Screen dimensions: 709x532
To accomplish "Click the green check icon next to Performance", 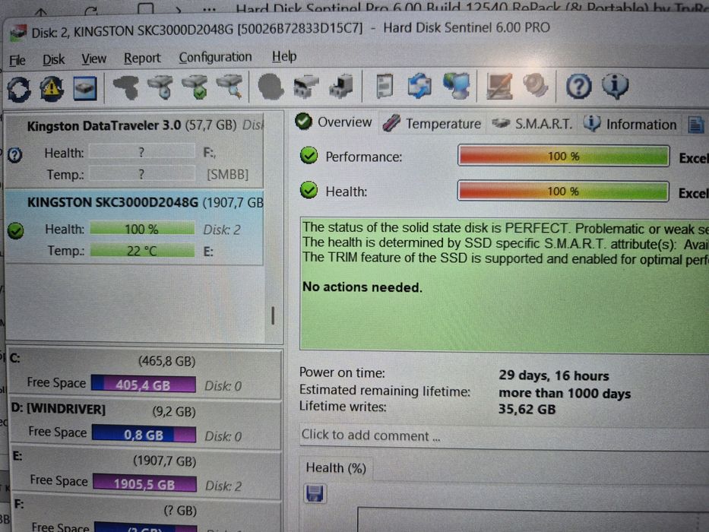I will (309, 156).
